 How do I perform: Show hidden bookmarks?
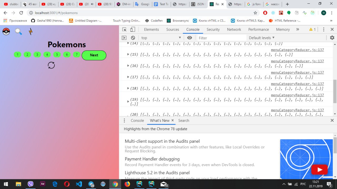(331, 21)
